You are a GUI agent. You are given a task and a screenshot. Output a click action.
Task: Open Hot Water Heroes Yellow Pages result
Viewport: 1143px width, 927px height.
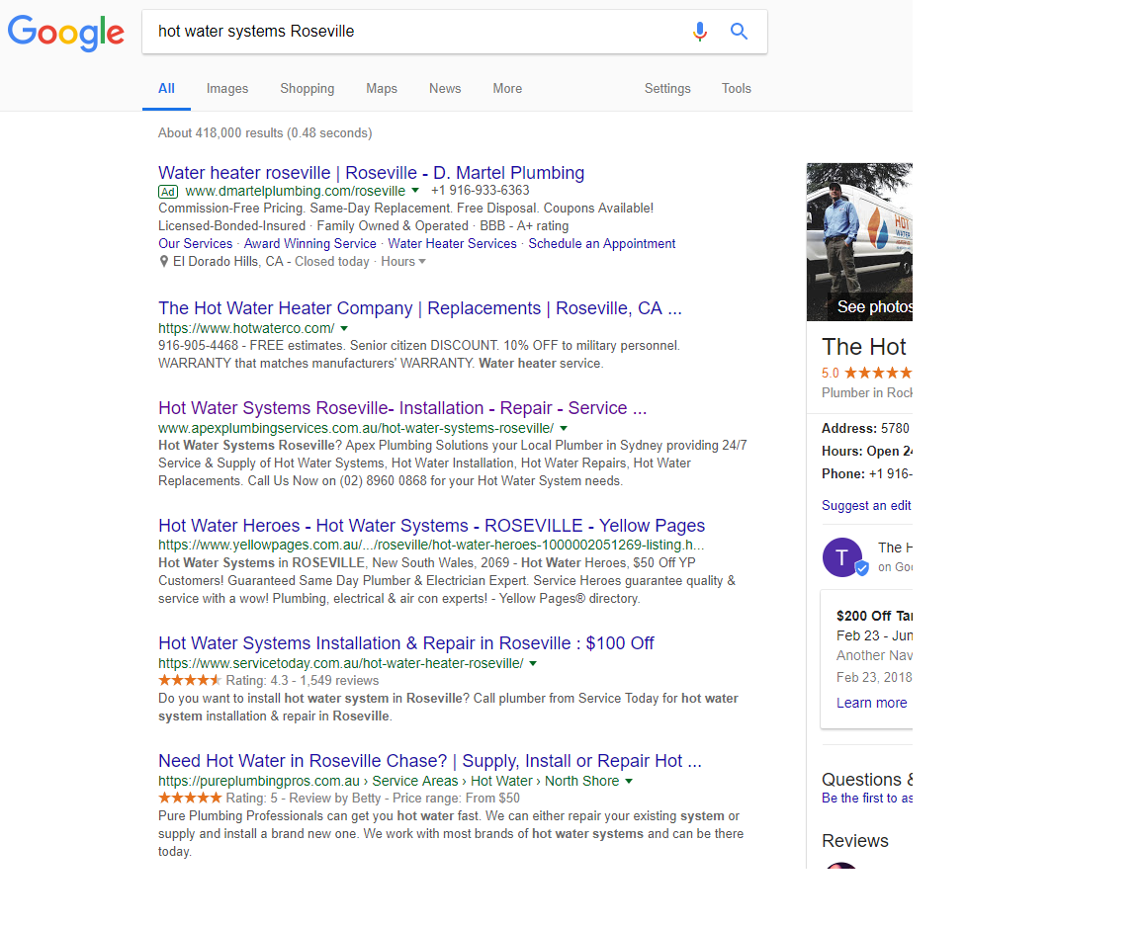431,526
